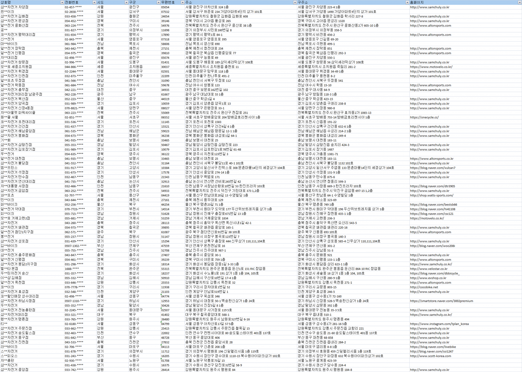522x372 pixels.
Task: Click the www.evshop.co.kr link
Action: (x=428, y=278)
